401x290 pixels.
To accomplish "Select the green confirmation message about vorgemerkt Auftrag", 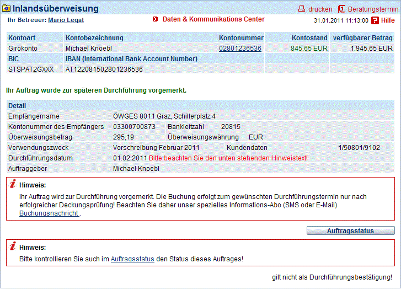I will click(x=96, y=90).
